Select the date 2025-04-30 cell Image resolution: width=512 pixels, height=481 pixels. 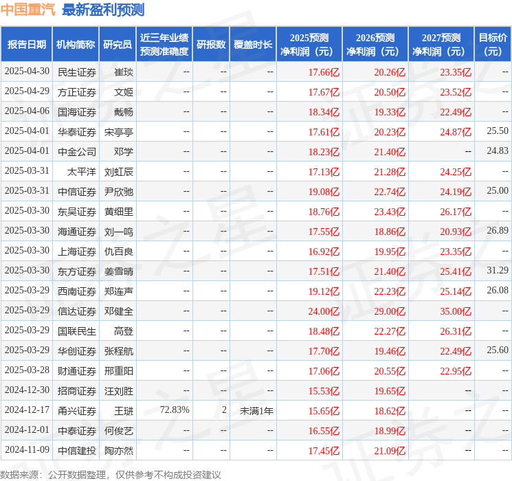[27, 71]
